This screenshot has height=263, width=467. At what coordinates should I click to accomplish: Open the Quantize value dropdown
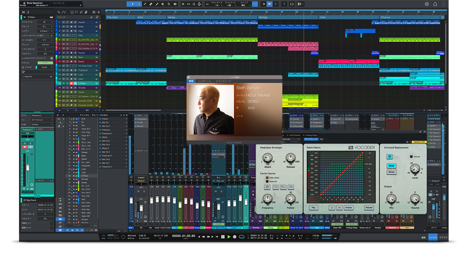pos(217,5)
